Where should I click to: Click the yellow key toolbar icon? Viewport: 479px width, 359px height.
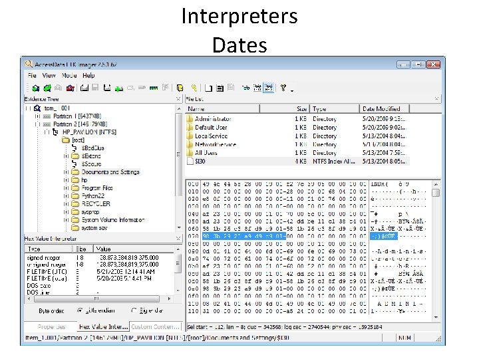pyautogui.click(x=194, y=88)
